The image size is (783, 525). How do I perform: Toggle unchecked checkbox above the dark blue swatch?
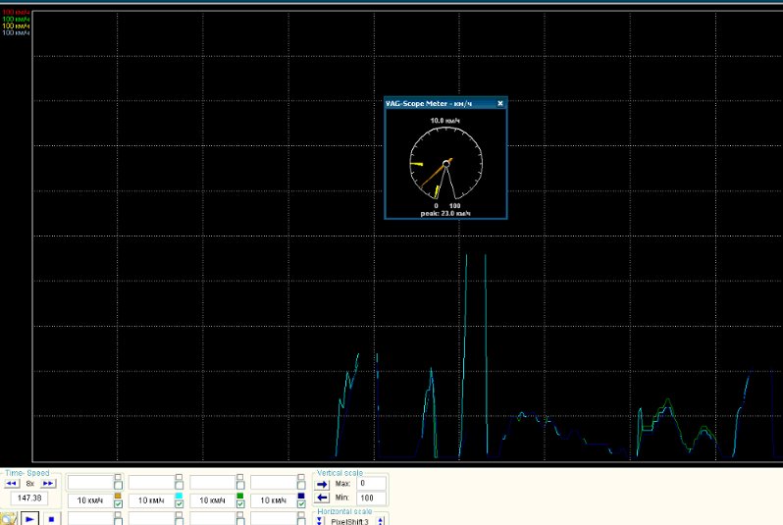pos(301,486)
